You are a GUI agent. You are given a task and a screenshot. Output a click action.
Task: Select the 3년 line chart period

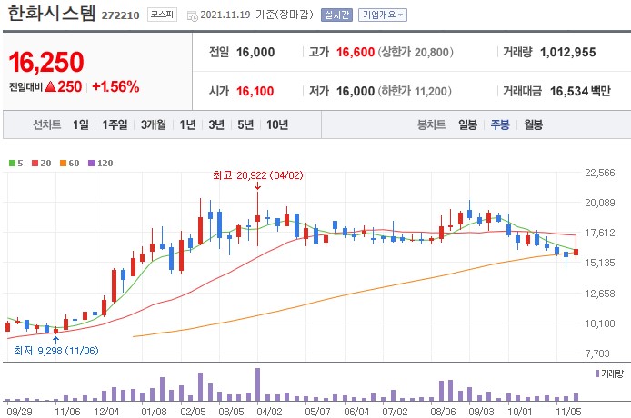pos(216,124)
